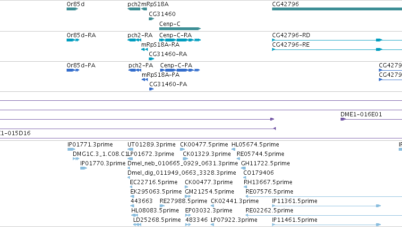This screenshot has width=402, height=227.
Task: Select EST RE02262.5prime
Action: 269,211
